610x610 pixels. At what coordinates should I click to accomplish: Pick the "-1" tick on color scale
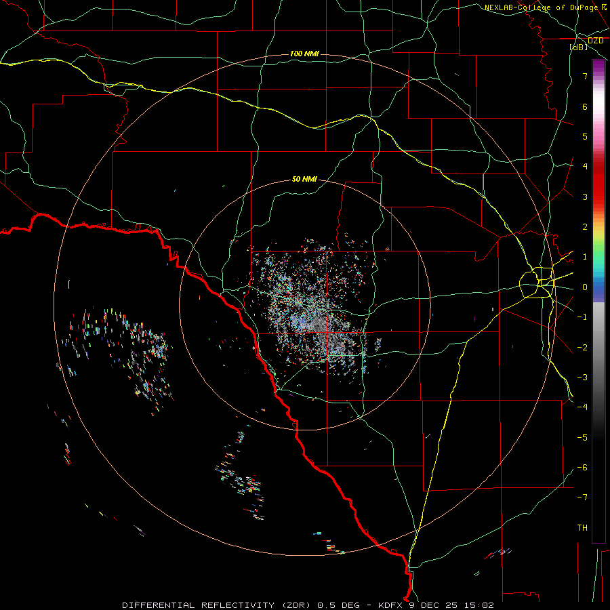tap(582, 317)
